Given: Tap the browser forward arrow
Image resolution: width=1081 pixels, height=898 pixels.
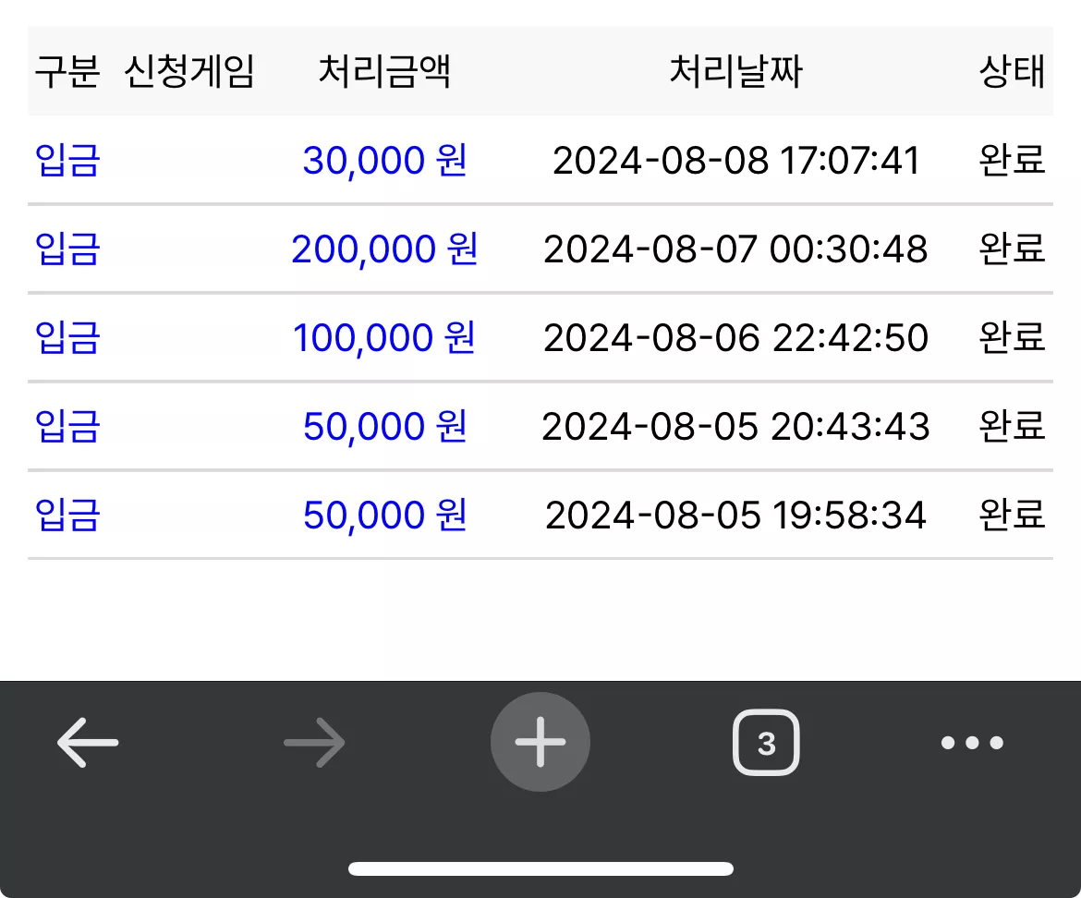Looking at the screenshot, I should 314,742.
